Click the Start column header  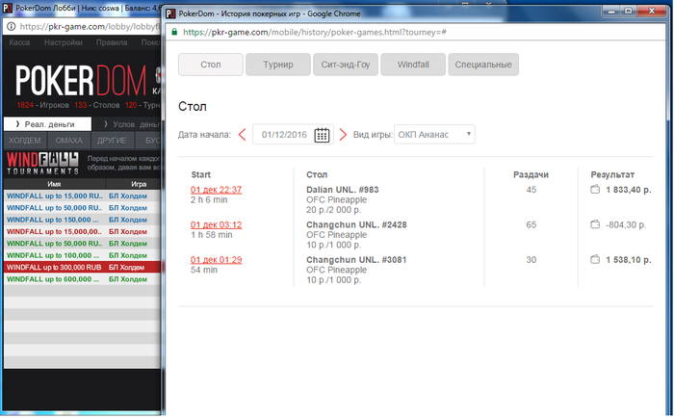pyautogui.click(x=200, y=174)
